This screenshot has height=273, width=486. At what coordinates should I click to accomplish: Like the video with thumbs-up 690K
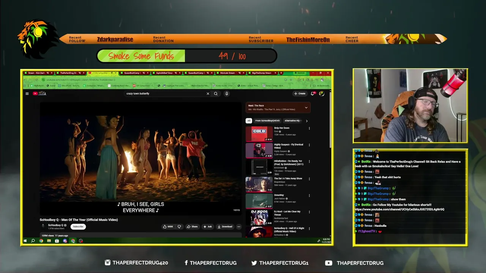click(x=168, y=227)
